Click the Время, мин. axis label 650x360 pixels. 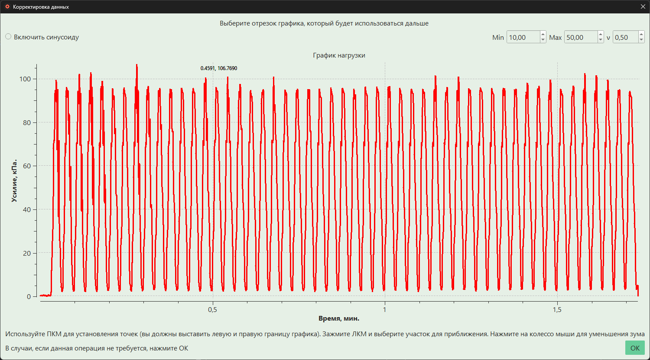point(339,318)
